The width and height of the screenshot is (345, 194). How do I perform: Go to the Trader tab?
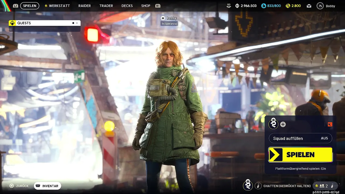click(106, 6)
